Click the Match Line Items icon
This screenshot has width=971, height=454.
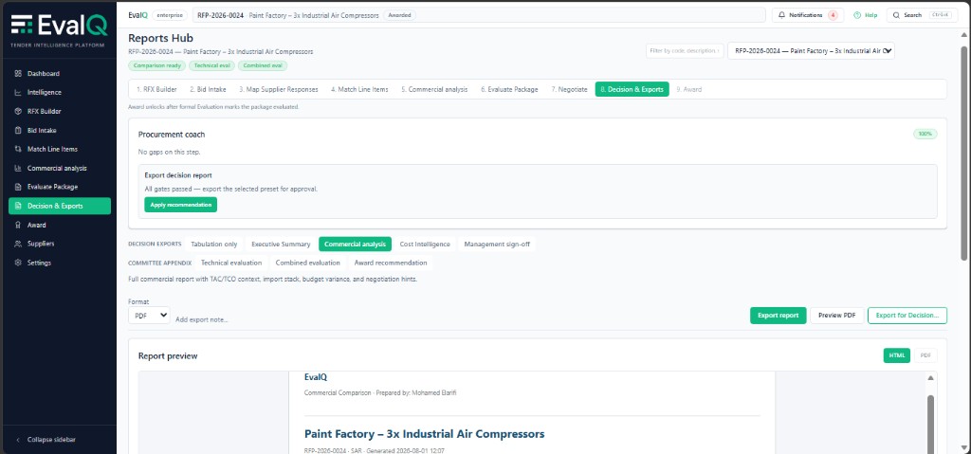coord(18,149)
